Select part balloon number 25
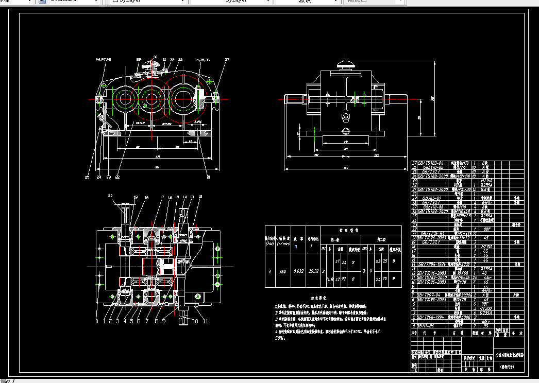539x383 pixels. (x=87, y=177)
